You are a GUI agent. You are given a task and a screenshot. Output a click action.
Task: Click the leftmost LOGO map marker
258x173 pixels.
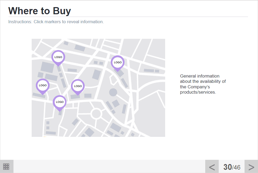coord(43,85)
